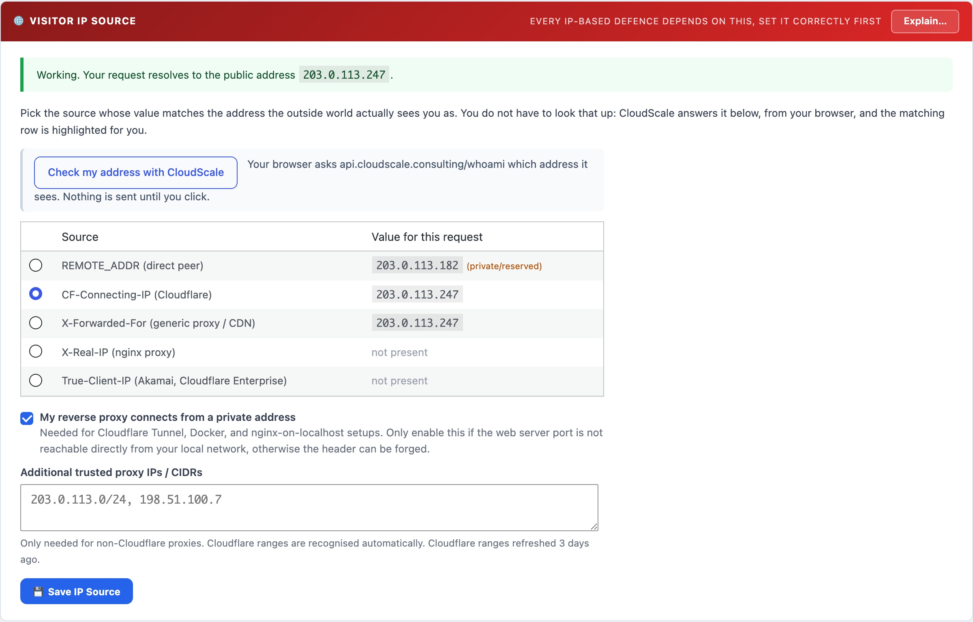Select the CF-Connecting-IP (Cloudflare) radio button
This screenshot has width=973, height=622.
pyautogui.click(x=36, y=294)
